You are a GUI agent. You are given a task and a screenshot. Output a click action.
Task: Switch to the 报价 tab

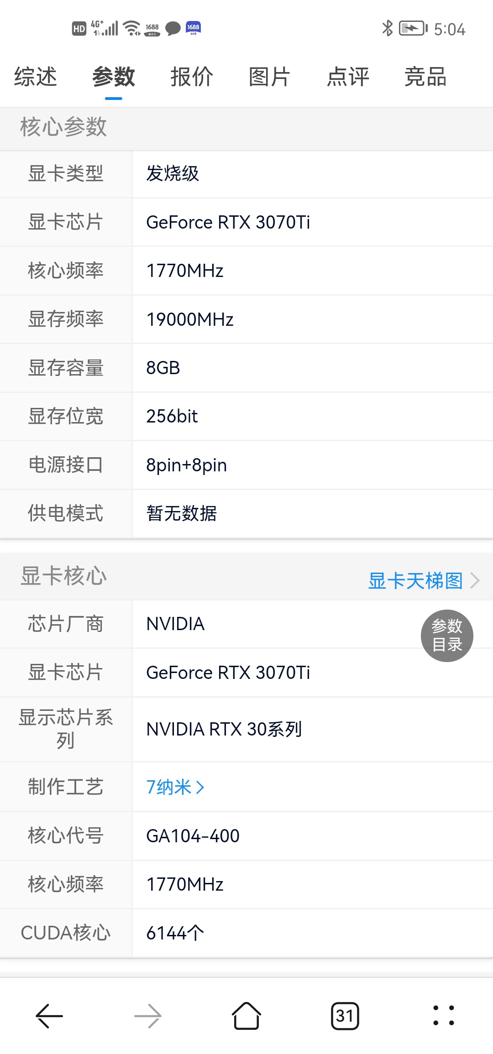pyautogui.click(x=192, y=77)
